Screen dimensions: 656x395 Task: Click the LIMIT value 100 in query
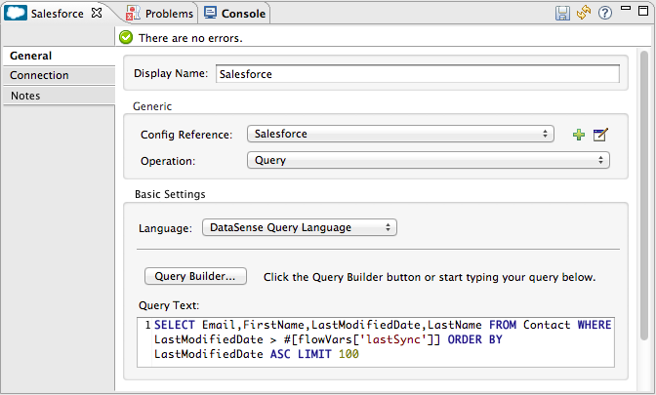348,354
